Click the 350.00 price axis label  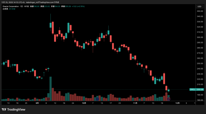[200, 11]
